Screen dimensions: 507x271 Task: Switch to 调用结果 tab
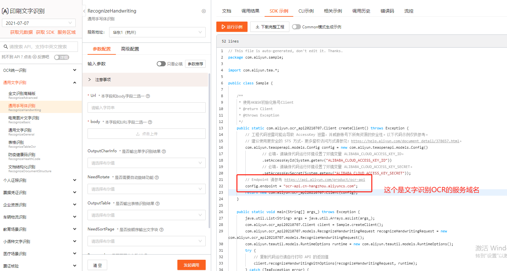[x=250, y=11]
